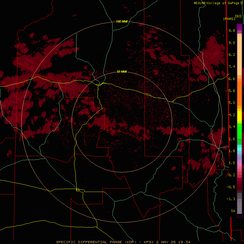Click the 100 NMI range ring label

coord(122,21)
